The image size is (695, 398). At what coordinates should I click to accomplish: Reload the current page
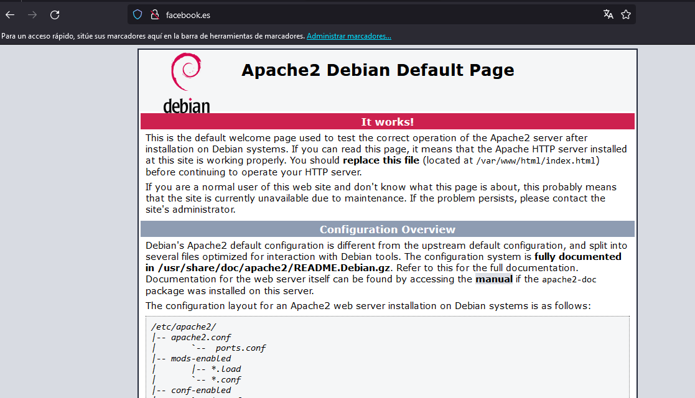(x=55, y=15)
